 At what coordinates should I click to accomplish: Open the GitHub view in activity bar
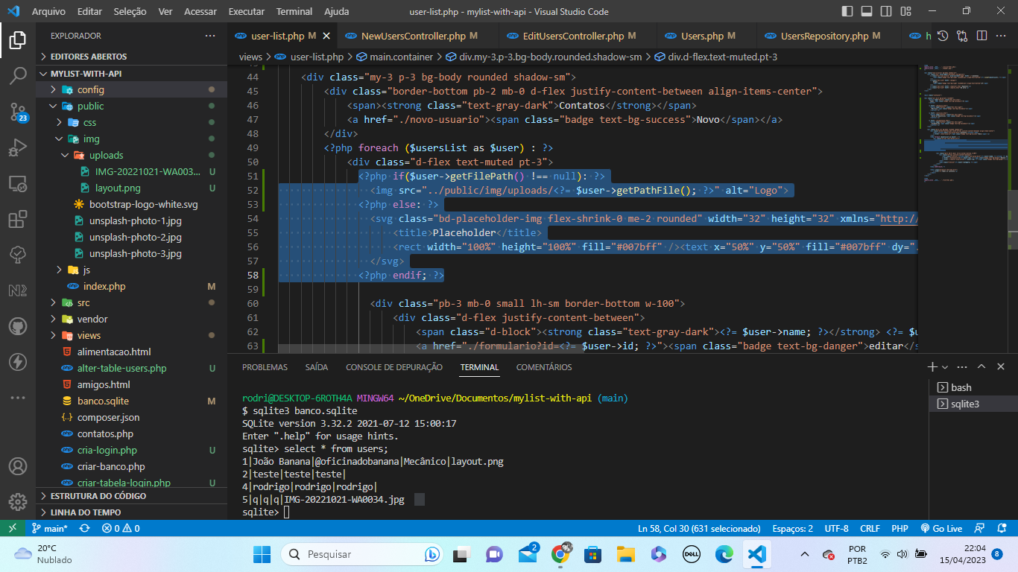pyautogui.click(x=18, y=326)
